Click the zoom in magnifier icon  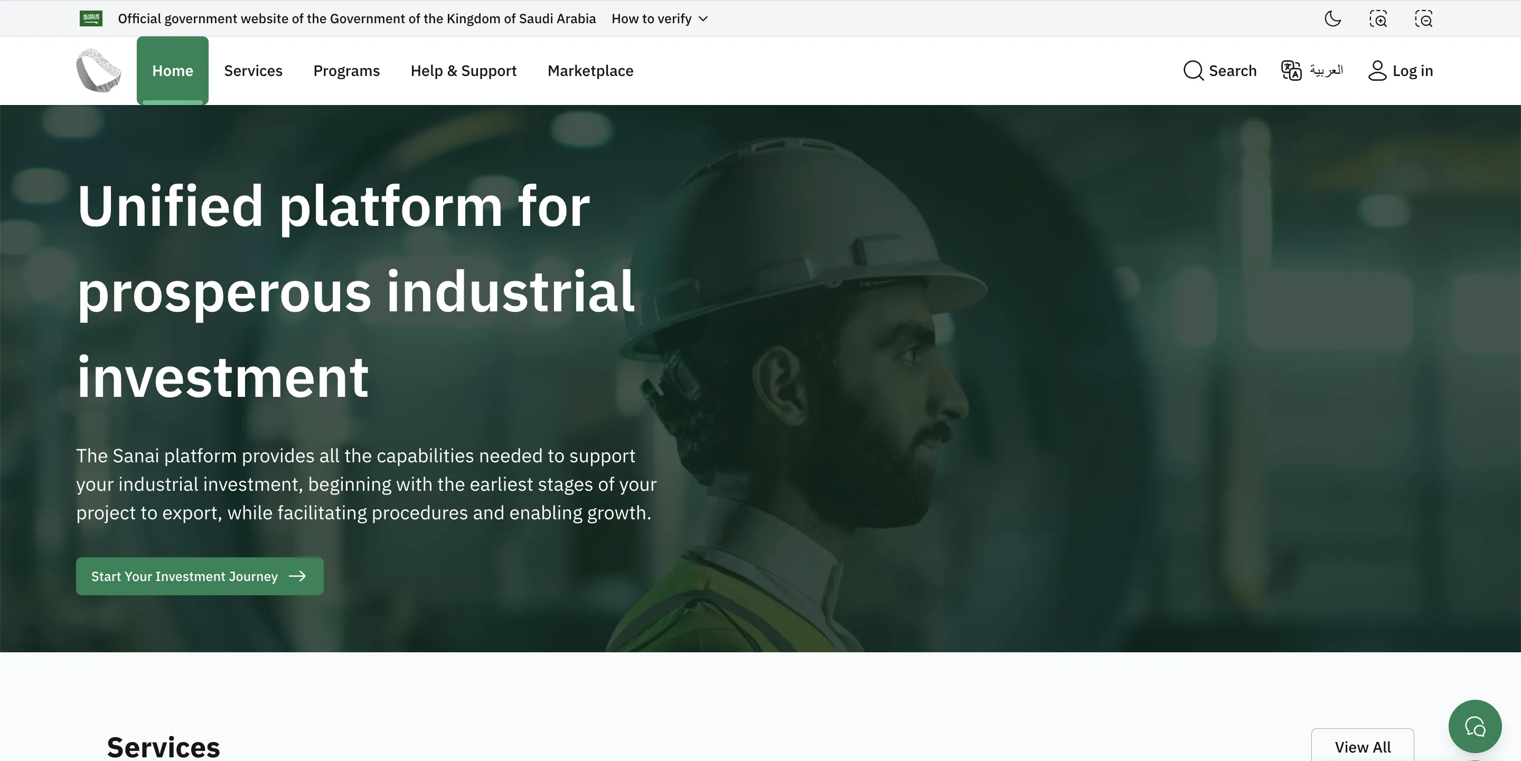[1378, 18]
